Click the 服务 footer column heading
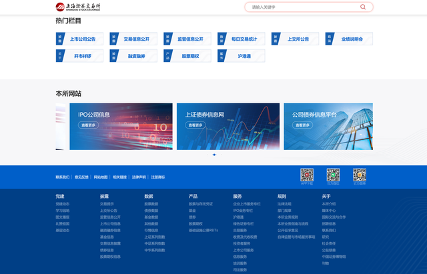Screen dimensions: 427x274 pos(238,196)
